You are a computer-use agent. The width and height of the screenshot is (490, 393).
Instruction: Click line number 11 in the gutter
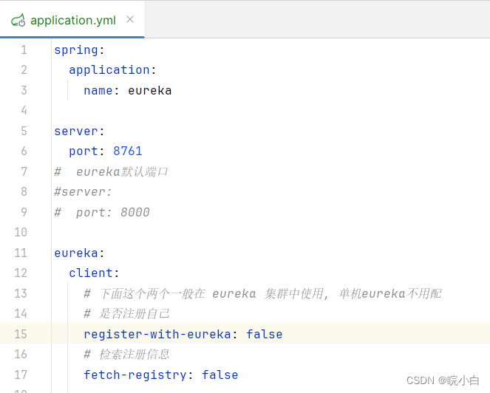point(21,253)
